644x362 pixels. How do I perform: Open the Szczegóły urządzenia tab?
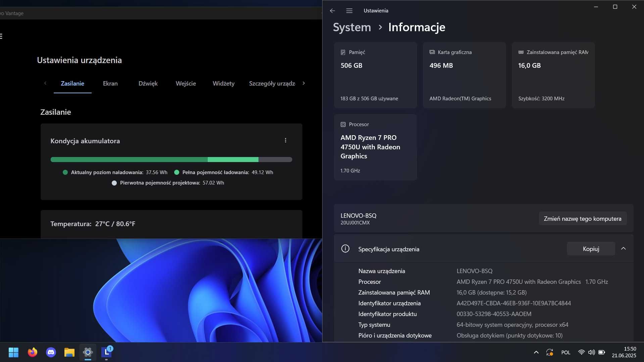click(272, 84)
